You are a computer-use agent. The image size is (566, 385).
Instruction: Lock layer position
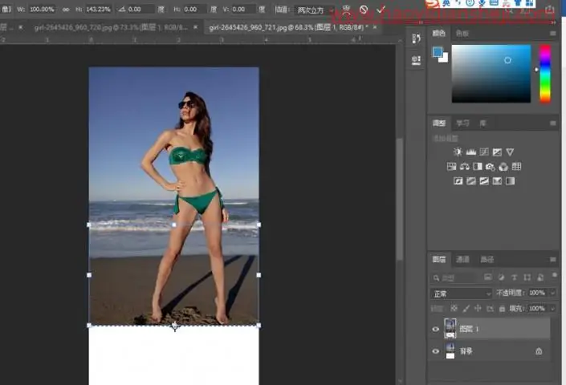pos(478,308)
